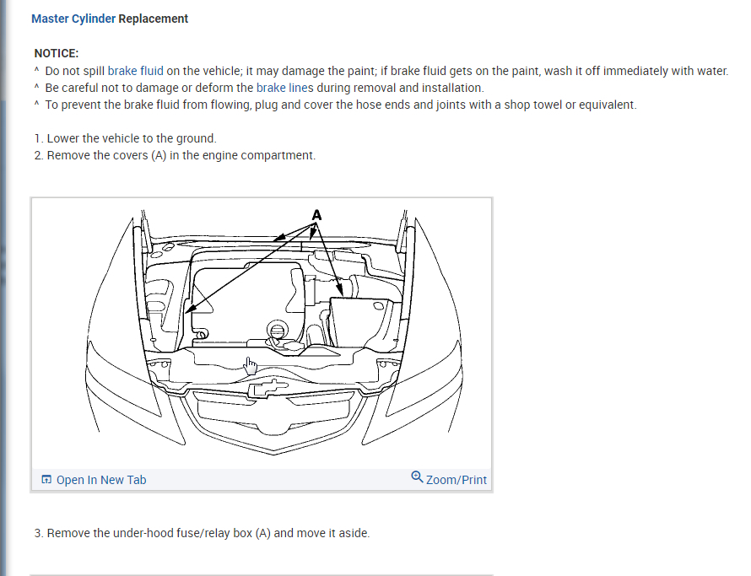This screenshot has width=751, height=576.
Task: Click the Open In New Tab icon
Action: (x=46, y=479)
